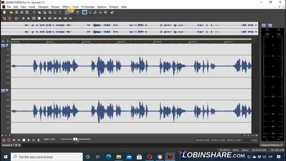Toggle lock icon left of time ruler
Screen dimensions: 286x161
[x=3, y=41]
